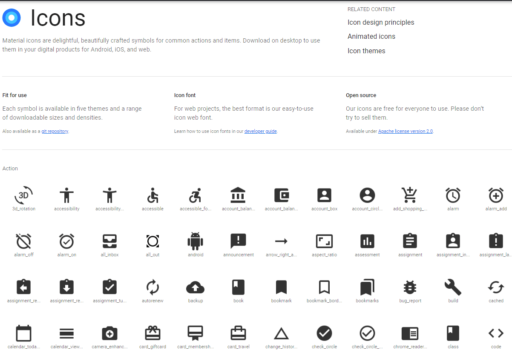Select the accessibility_new icon with raised arms
Screen dimensions: 512x350
(110, 195)
